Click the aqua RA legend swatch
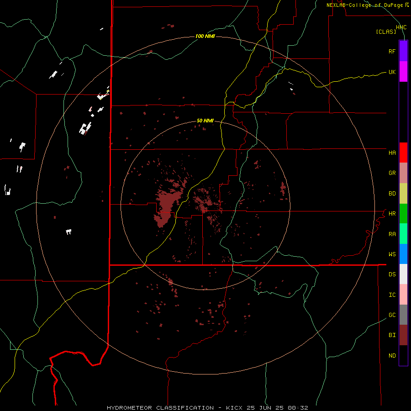 403,234
